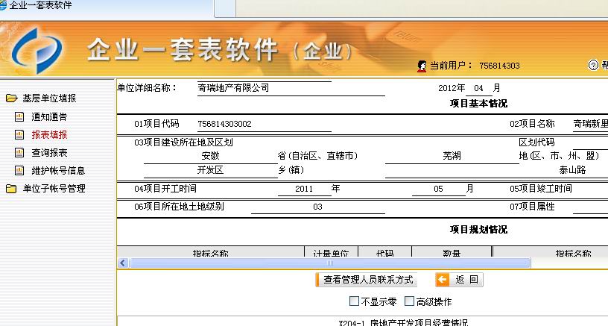Click the report month field 04
This screenshot has height=326, width=608.
point(478,88)
